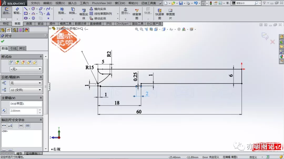This screenshot has width=284, height=159.
Task: Open the 工具(T) menu
Action: 84,3
